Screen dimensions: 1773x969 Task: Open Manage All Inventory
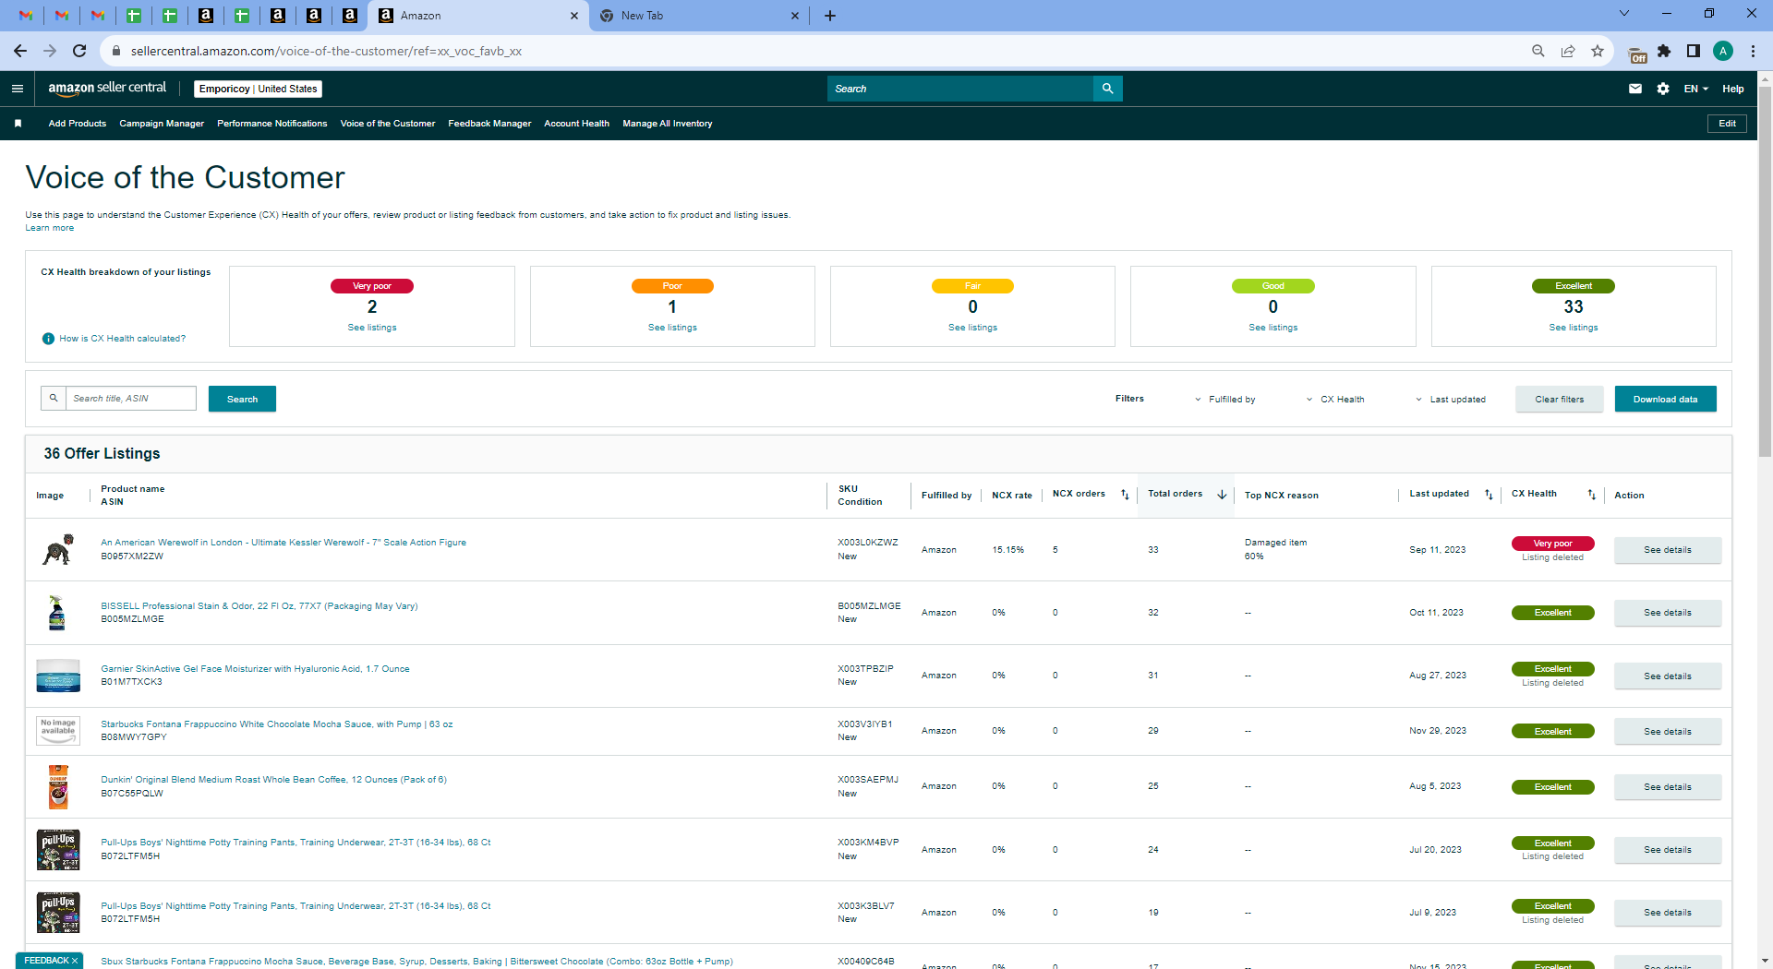(668, 124)
